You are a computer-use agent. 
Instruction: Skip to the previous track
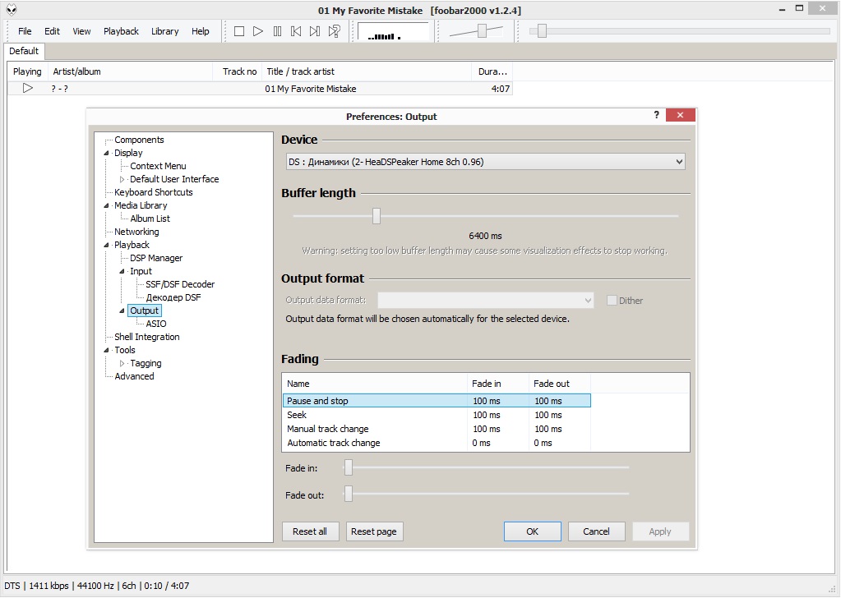296,31
